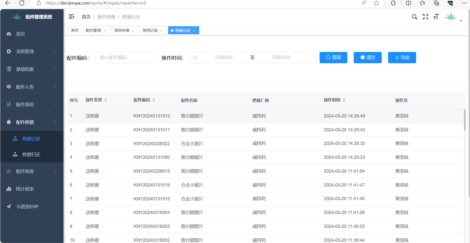Switch to the 领用记录 page tab

(150, 30)
